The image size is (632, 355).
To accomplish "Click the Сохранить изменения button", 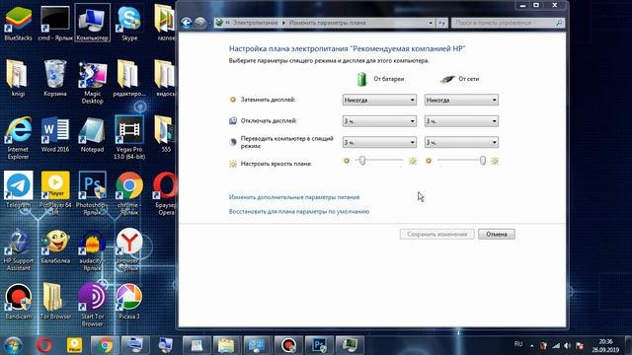I will pos(436,234).
